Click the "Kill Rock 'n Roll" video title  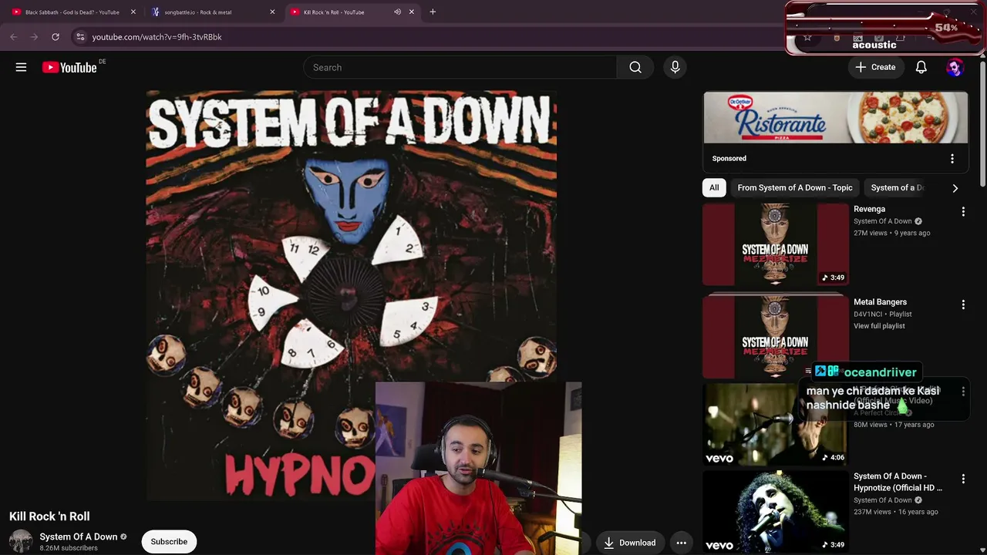pyautogui.click(x=49, y=516)
